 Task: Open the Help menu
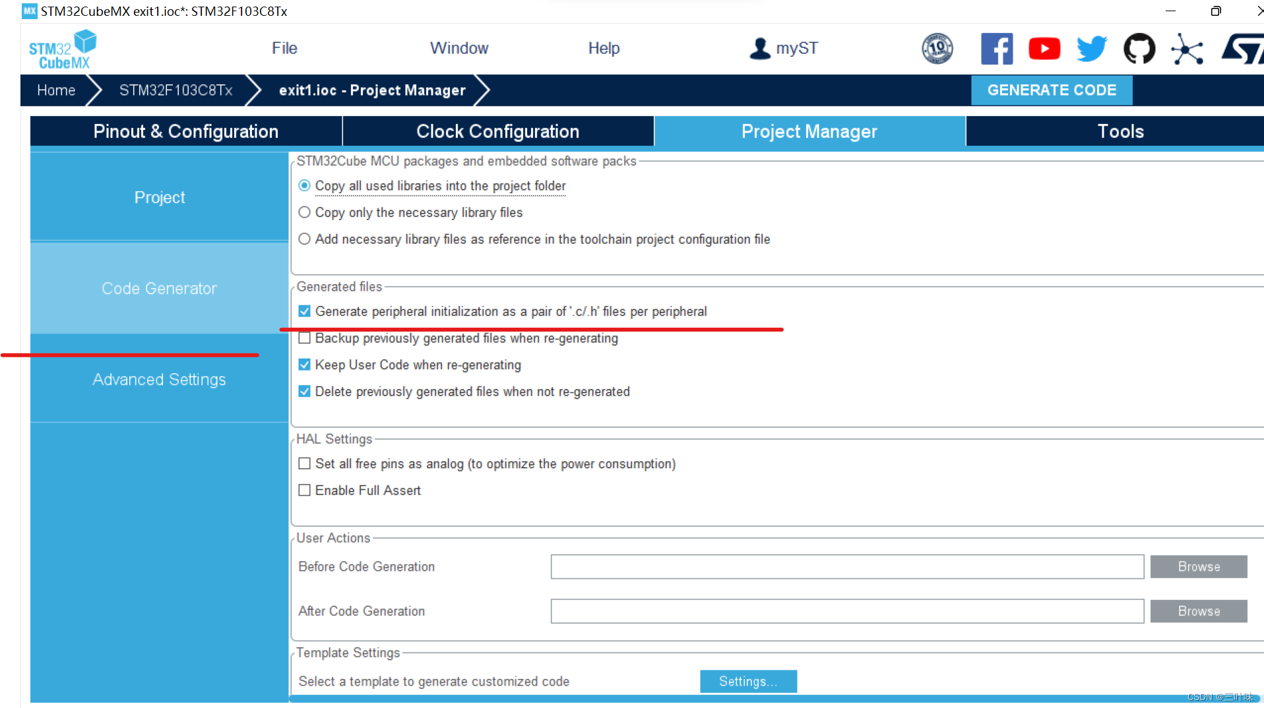click(x=604, y=48)
